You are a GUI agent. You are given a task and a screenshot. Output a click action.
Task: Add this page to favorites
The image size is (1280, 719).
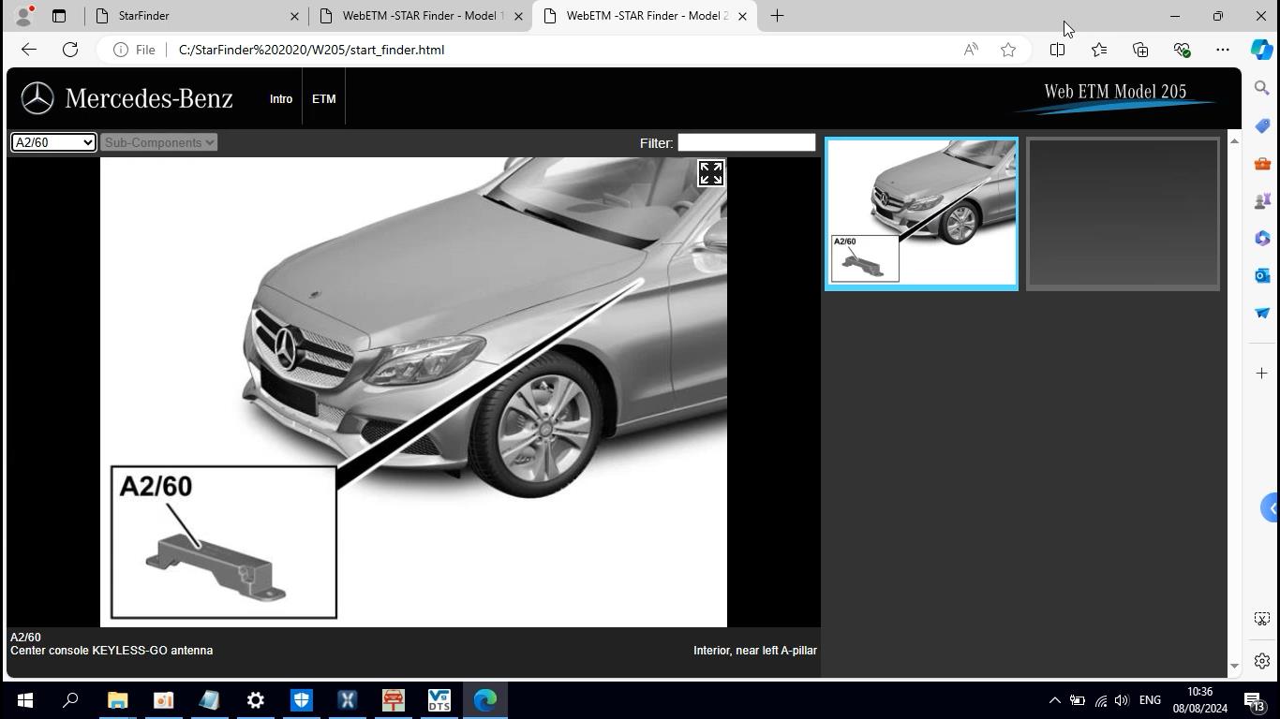pyautogui.click(x=1008, y=50)
